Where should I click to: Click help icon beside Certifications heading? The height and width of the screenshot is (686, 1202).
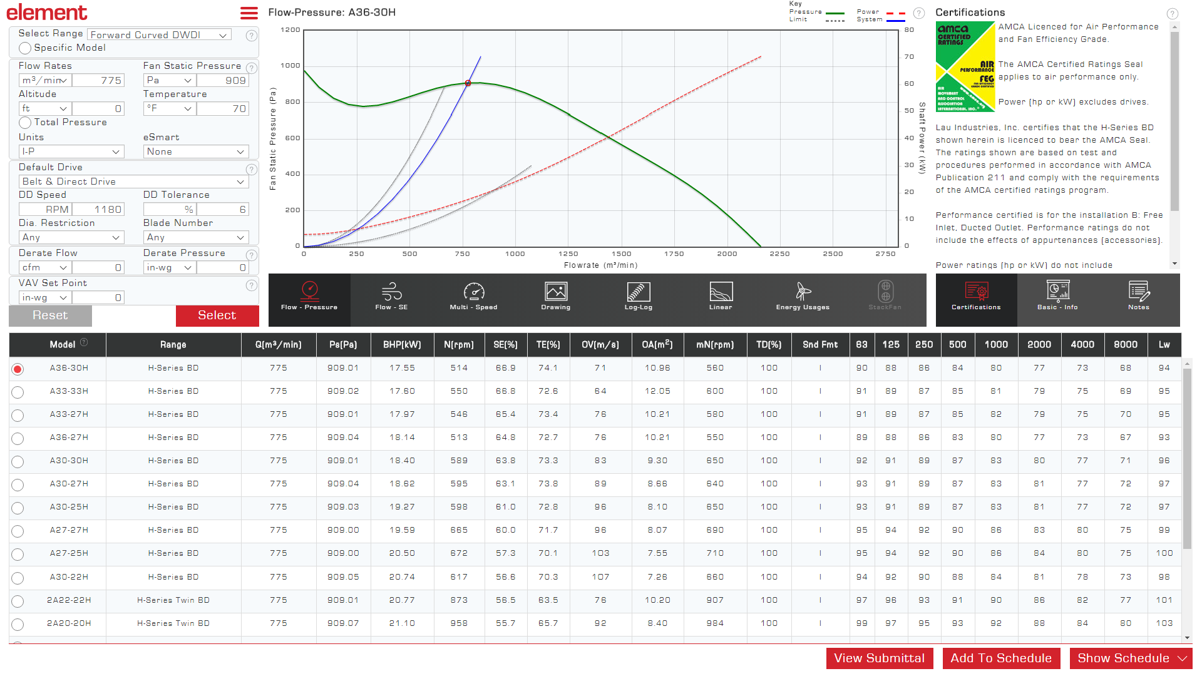[x=1172, y=14]
